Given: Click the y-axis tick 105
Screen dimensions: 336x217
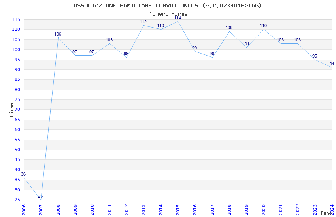Looking at the screenshot, I should click(16, 39).
